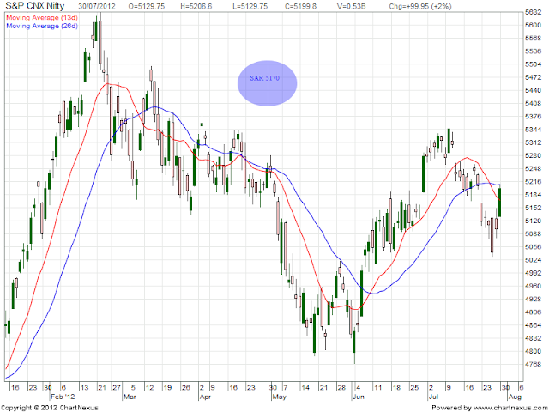The width and height of the screenshot is (549, 412).
Task: Click the close value C=5199.8
Action: point(299,6)
